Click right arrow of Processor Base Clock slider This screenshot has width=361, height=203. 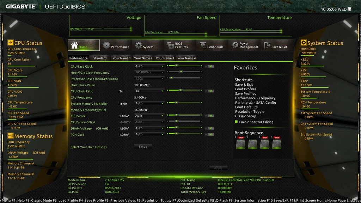201,78
